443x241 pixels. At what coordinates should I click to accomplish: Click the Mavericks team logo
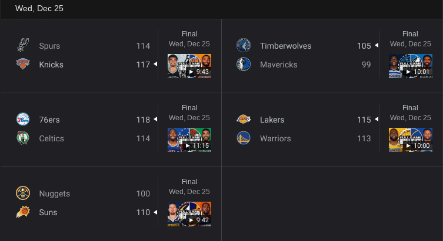pyautogui.click(x=244, y=65)
